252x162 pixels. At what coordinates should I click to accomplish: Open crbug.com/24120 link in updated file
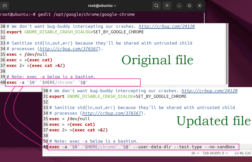pos(210,91)
